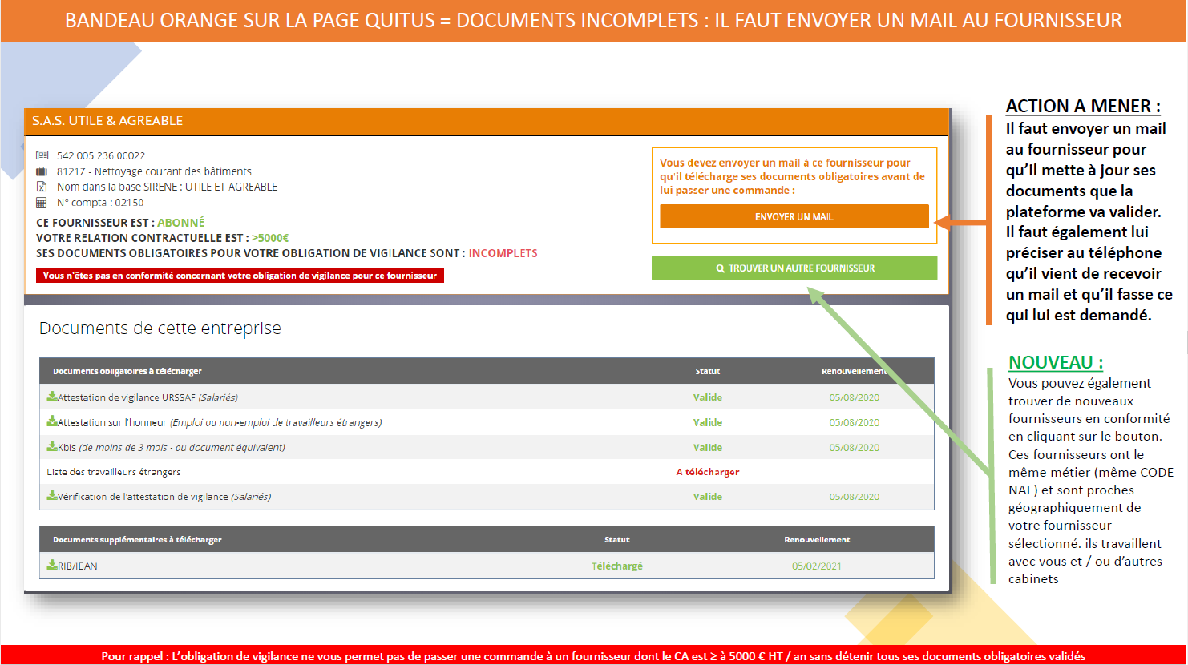Click the briefcase icon beside 8121Z activity
Viewport: 1188px width, 665px height.
click(x=42, y=171)
